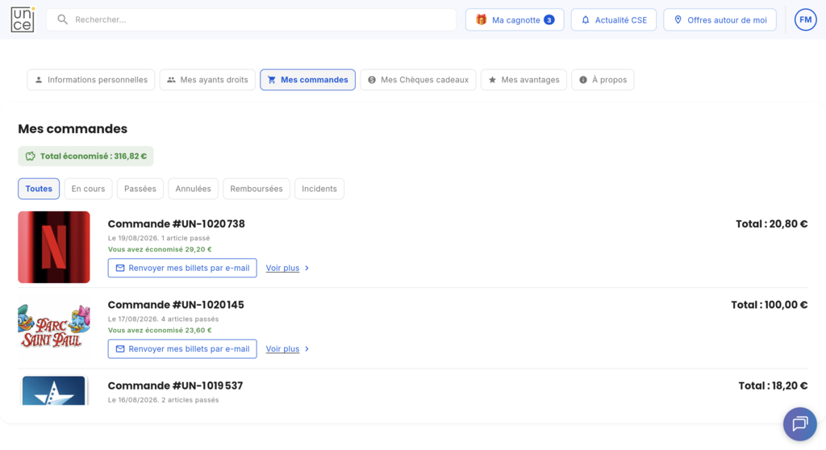Expand chevron beside Voir plus for UN-1020145

pyautogui.click(x=307, y=349)
